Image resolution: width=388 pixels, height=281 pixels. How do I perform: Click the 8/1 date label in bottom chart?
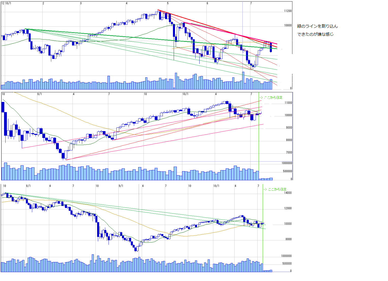(x=28, y=186)
